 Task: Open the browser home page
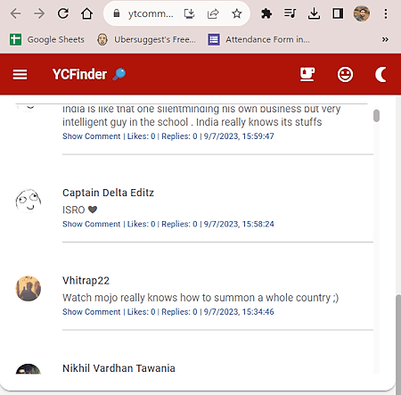coord(86,13)
